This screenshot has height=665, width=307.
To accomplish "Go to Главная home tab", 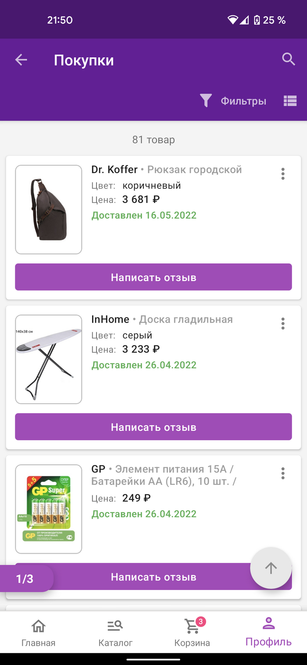I will 39,633.
